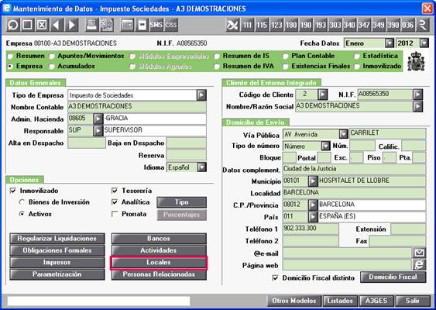The width and height of the screenshot is (436, 310).
Task: Click the printer toolbar icon
Action: pyautogui.click(x=91, y=26)
